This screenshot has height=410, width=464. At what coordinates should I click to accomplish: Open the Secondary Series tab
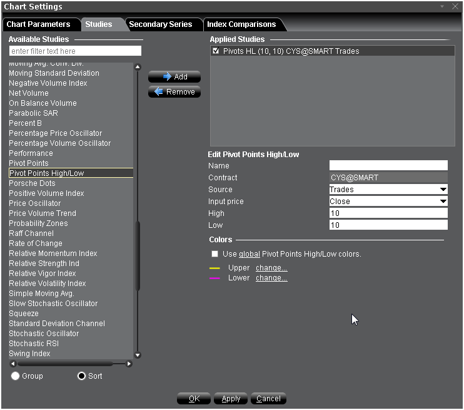(x=161, y=24)
